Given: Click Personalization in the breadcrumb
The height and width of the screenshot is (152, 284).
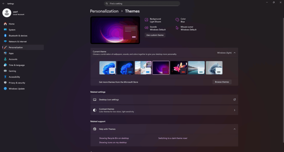Looking at the screenshot, I should tap(104, 11).
